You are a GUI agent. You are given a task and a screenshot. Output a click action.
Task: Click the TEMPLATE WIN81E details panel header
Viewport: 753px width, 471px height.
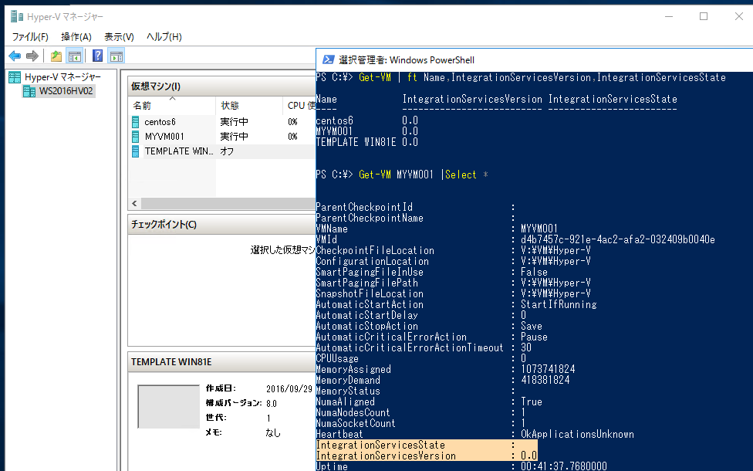(x=222, y=362)
